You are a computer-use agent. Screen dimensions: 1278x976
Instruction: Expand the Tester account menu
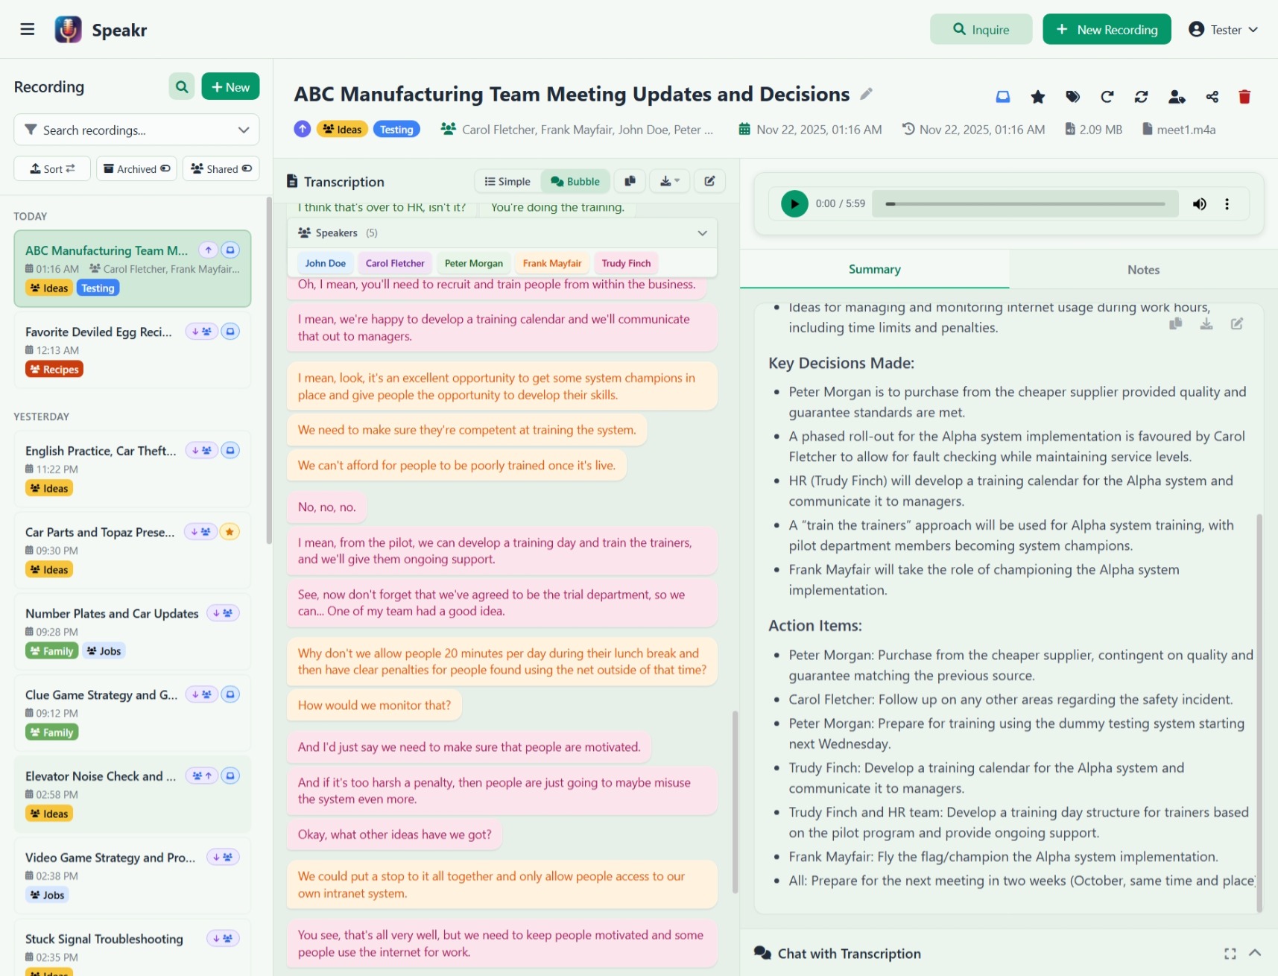[x=1223, y=29]
